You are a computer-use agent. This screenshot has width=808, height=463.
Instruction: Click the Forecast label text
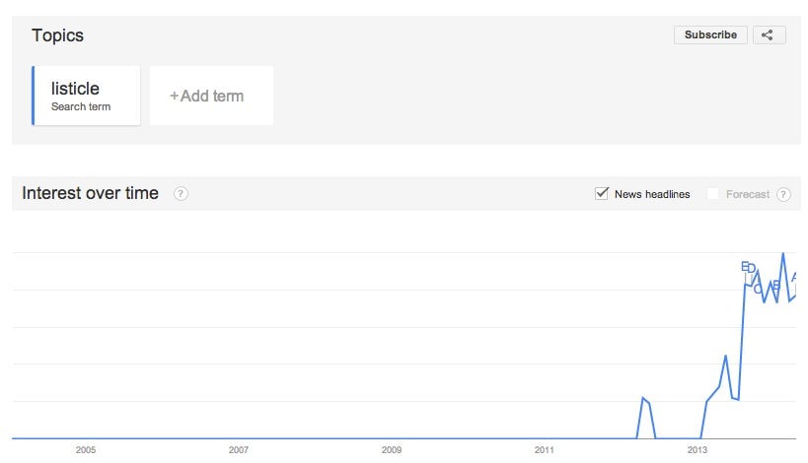tap(748, 194)
